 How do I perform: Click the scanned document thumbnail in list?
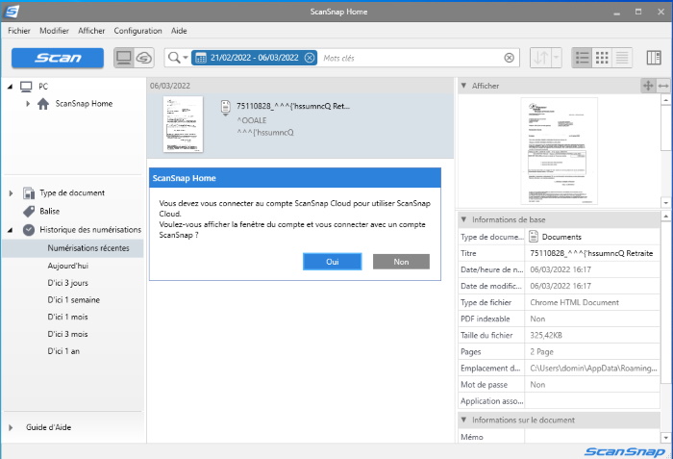tap(183, 124)
